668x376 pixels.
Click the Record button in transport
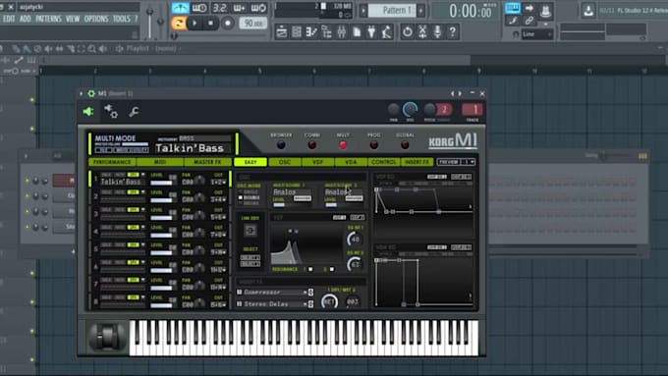tap(228, 23)
